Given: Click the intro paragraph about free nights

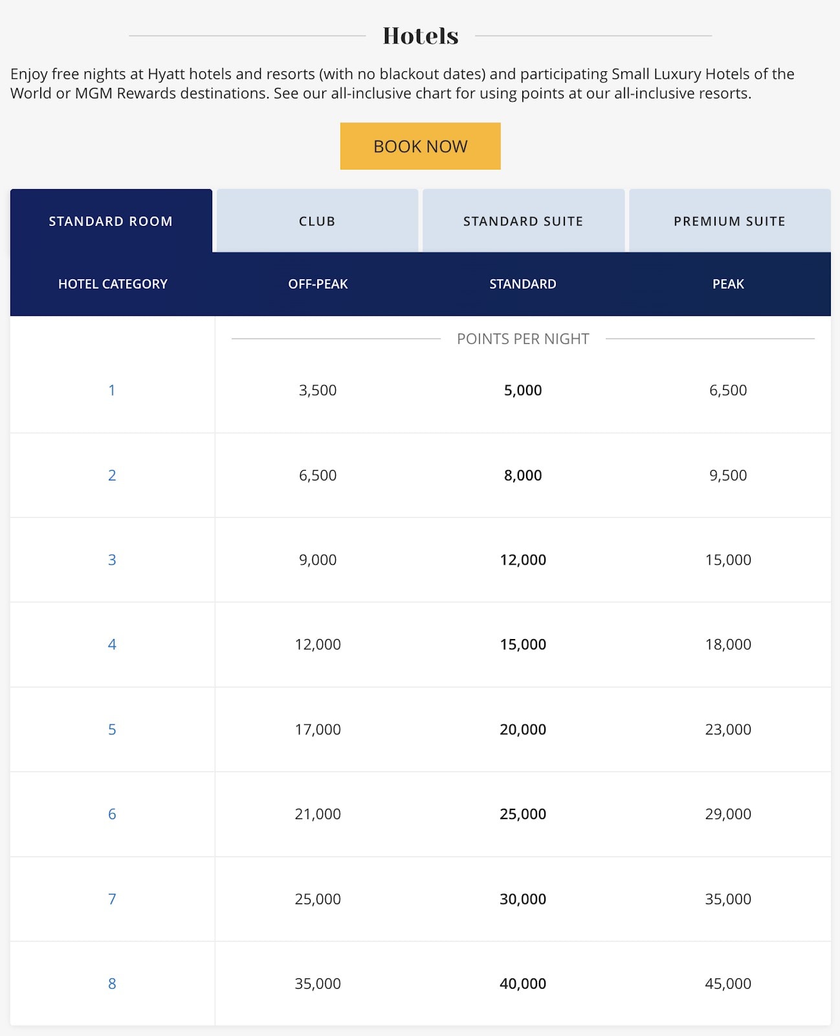Looking at the screenshot, I should [x=403, y=84].
